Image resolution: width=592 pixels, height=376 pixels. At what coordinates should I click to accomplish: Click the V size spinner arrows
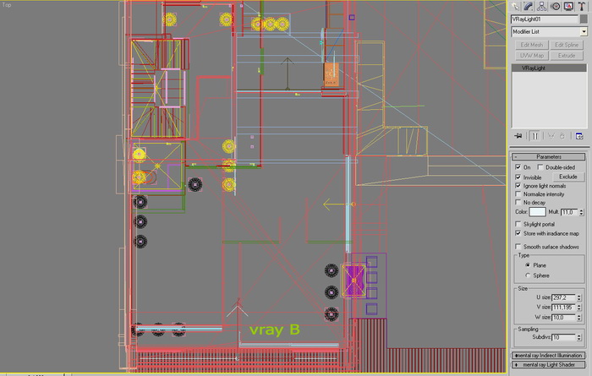coord(579,308)
